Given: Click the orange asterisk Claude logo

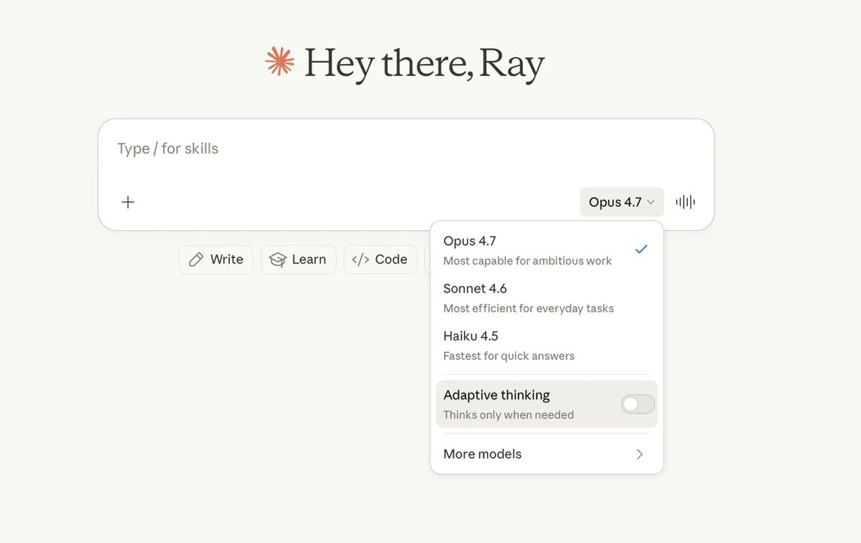Looking at the screenshot, I should pos(279,62).
